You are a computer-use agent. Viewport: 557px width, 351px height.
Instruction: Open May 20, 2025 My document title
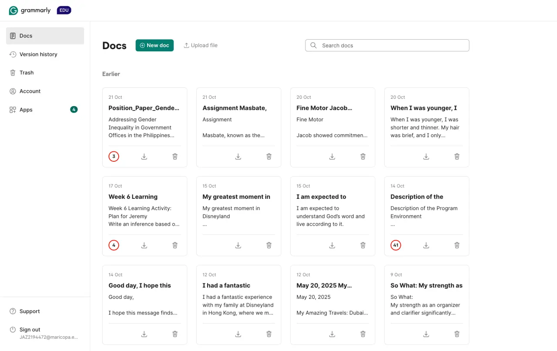pyautogui.click(x=324, y=285)
